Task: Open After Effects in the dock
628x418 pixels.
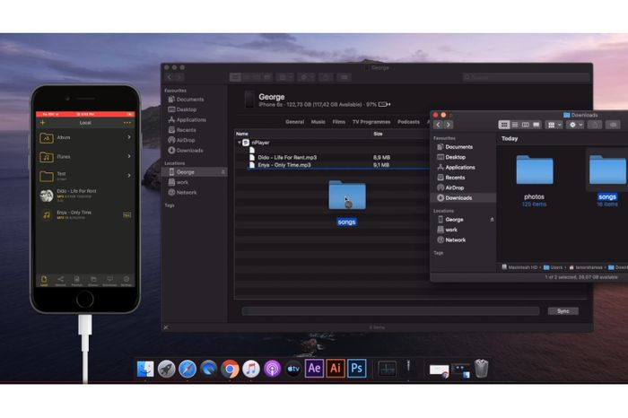Action: tap(314, 369)
